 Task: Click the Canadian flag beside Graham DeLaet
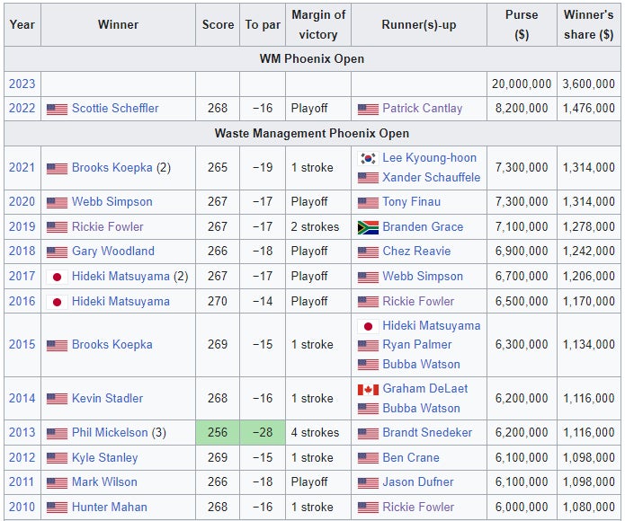coord(368,389)
